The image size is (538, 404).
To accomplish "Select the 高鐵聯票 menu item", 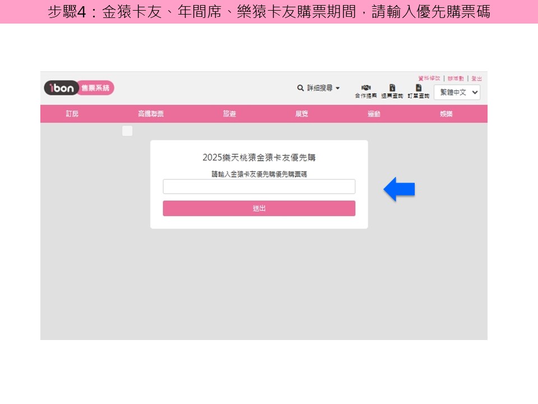I will click(151, 114).
